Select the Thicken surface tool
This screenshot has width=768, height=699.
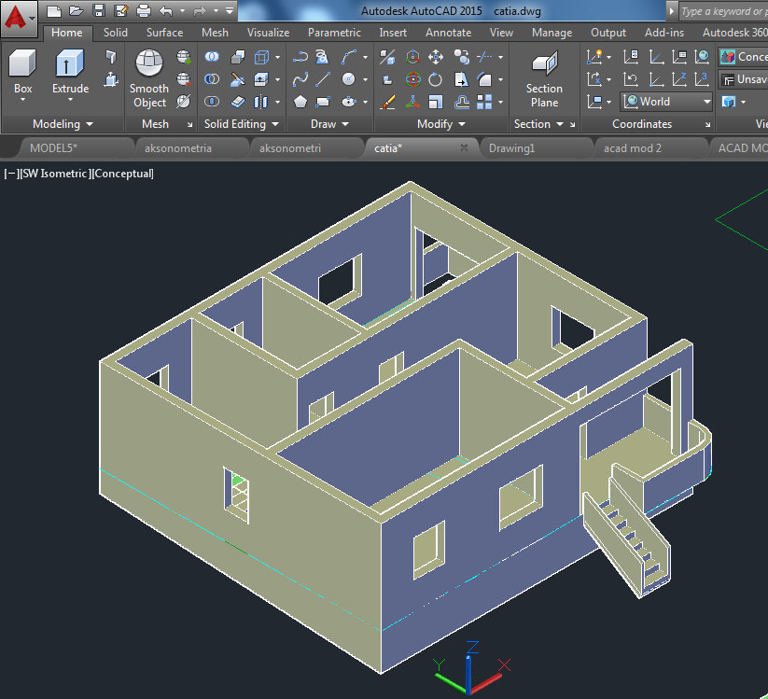point(238,102)
